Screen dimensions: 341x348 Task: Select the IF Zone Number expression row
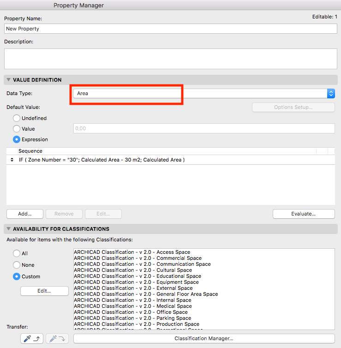click(102, 160)
